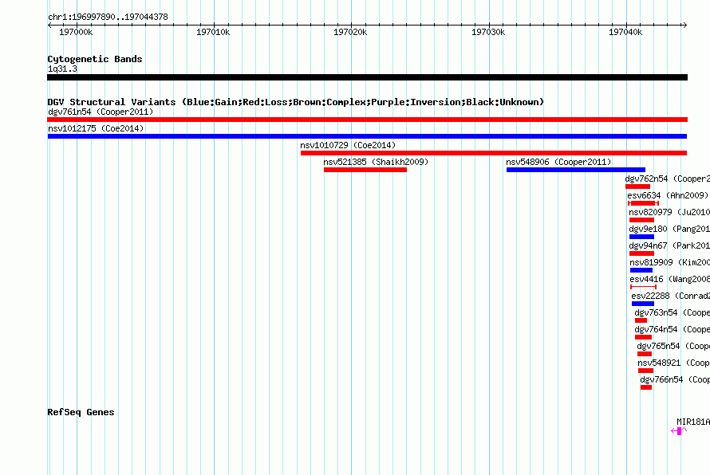The width and height of the screenshot is (710, 475).
Task: Open the nsv1012175 (Coe2014) variant label
Action: (96, 128)
